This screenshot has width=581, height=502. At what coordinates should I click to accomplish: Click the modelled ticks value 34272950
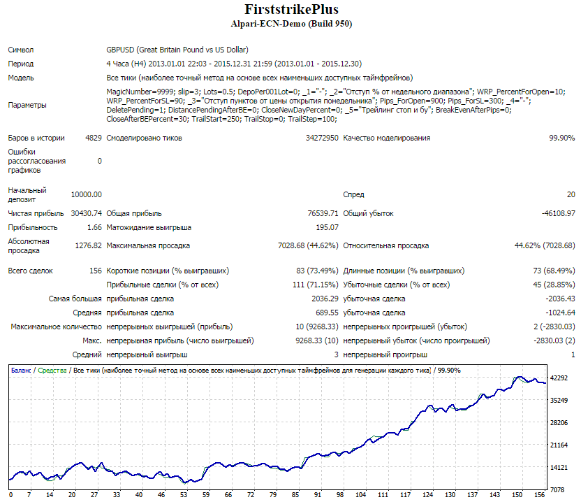322,138
